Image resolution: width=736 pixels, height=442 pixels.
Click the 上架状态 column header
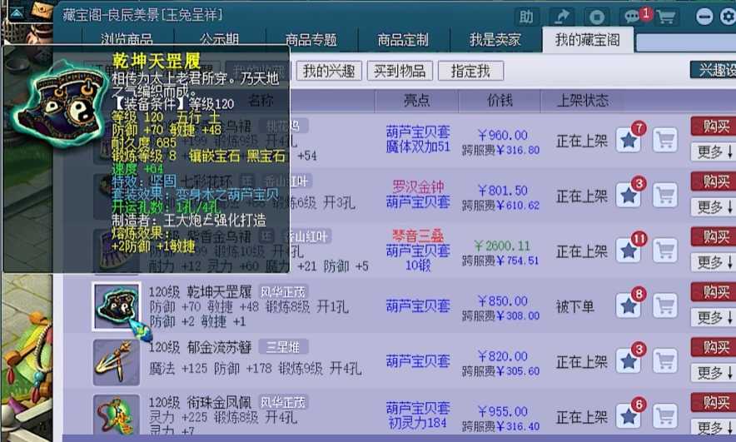click(x=583, y=101)
